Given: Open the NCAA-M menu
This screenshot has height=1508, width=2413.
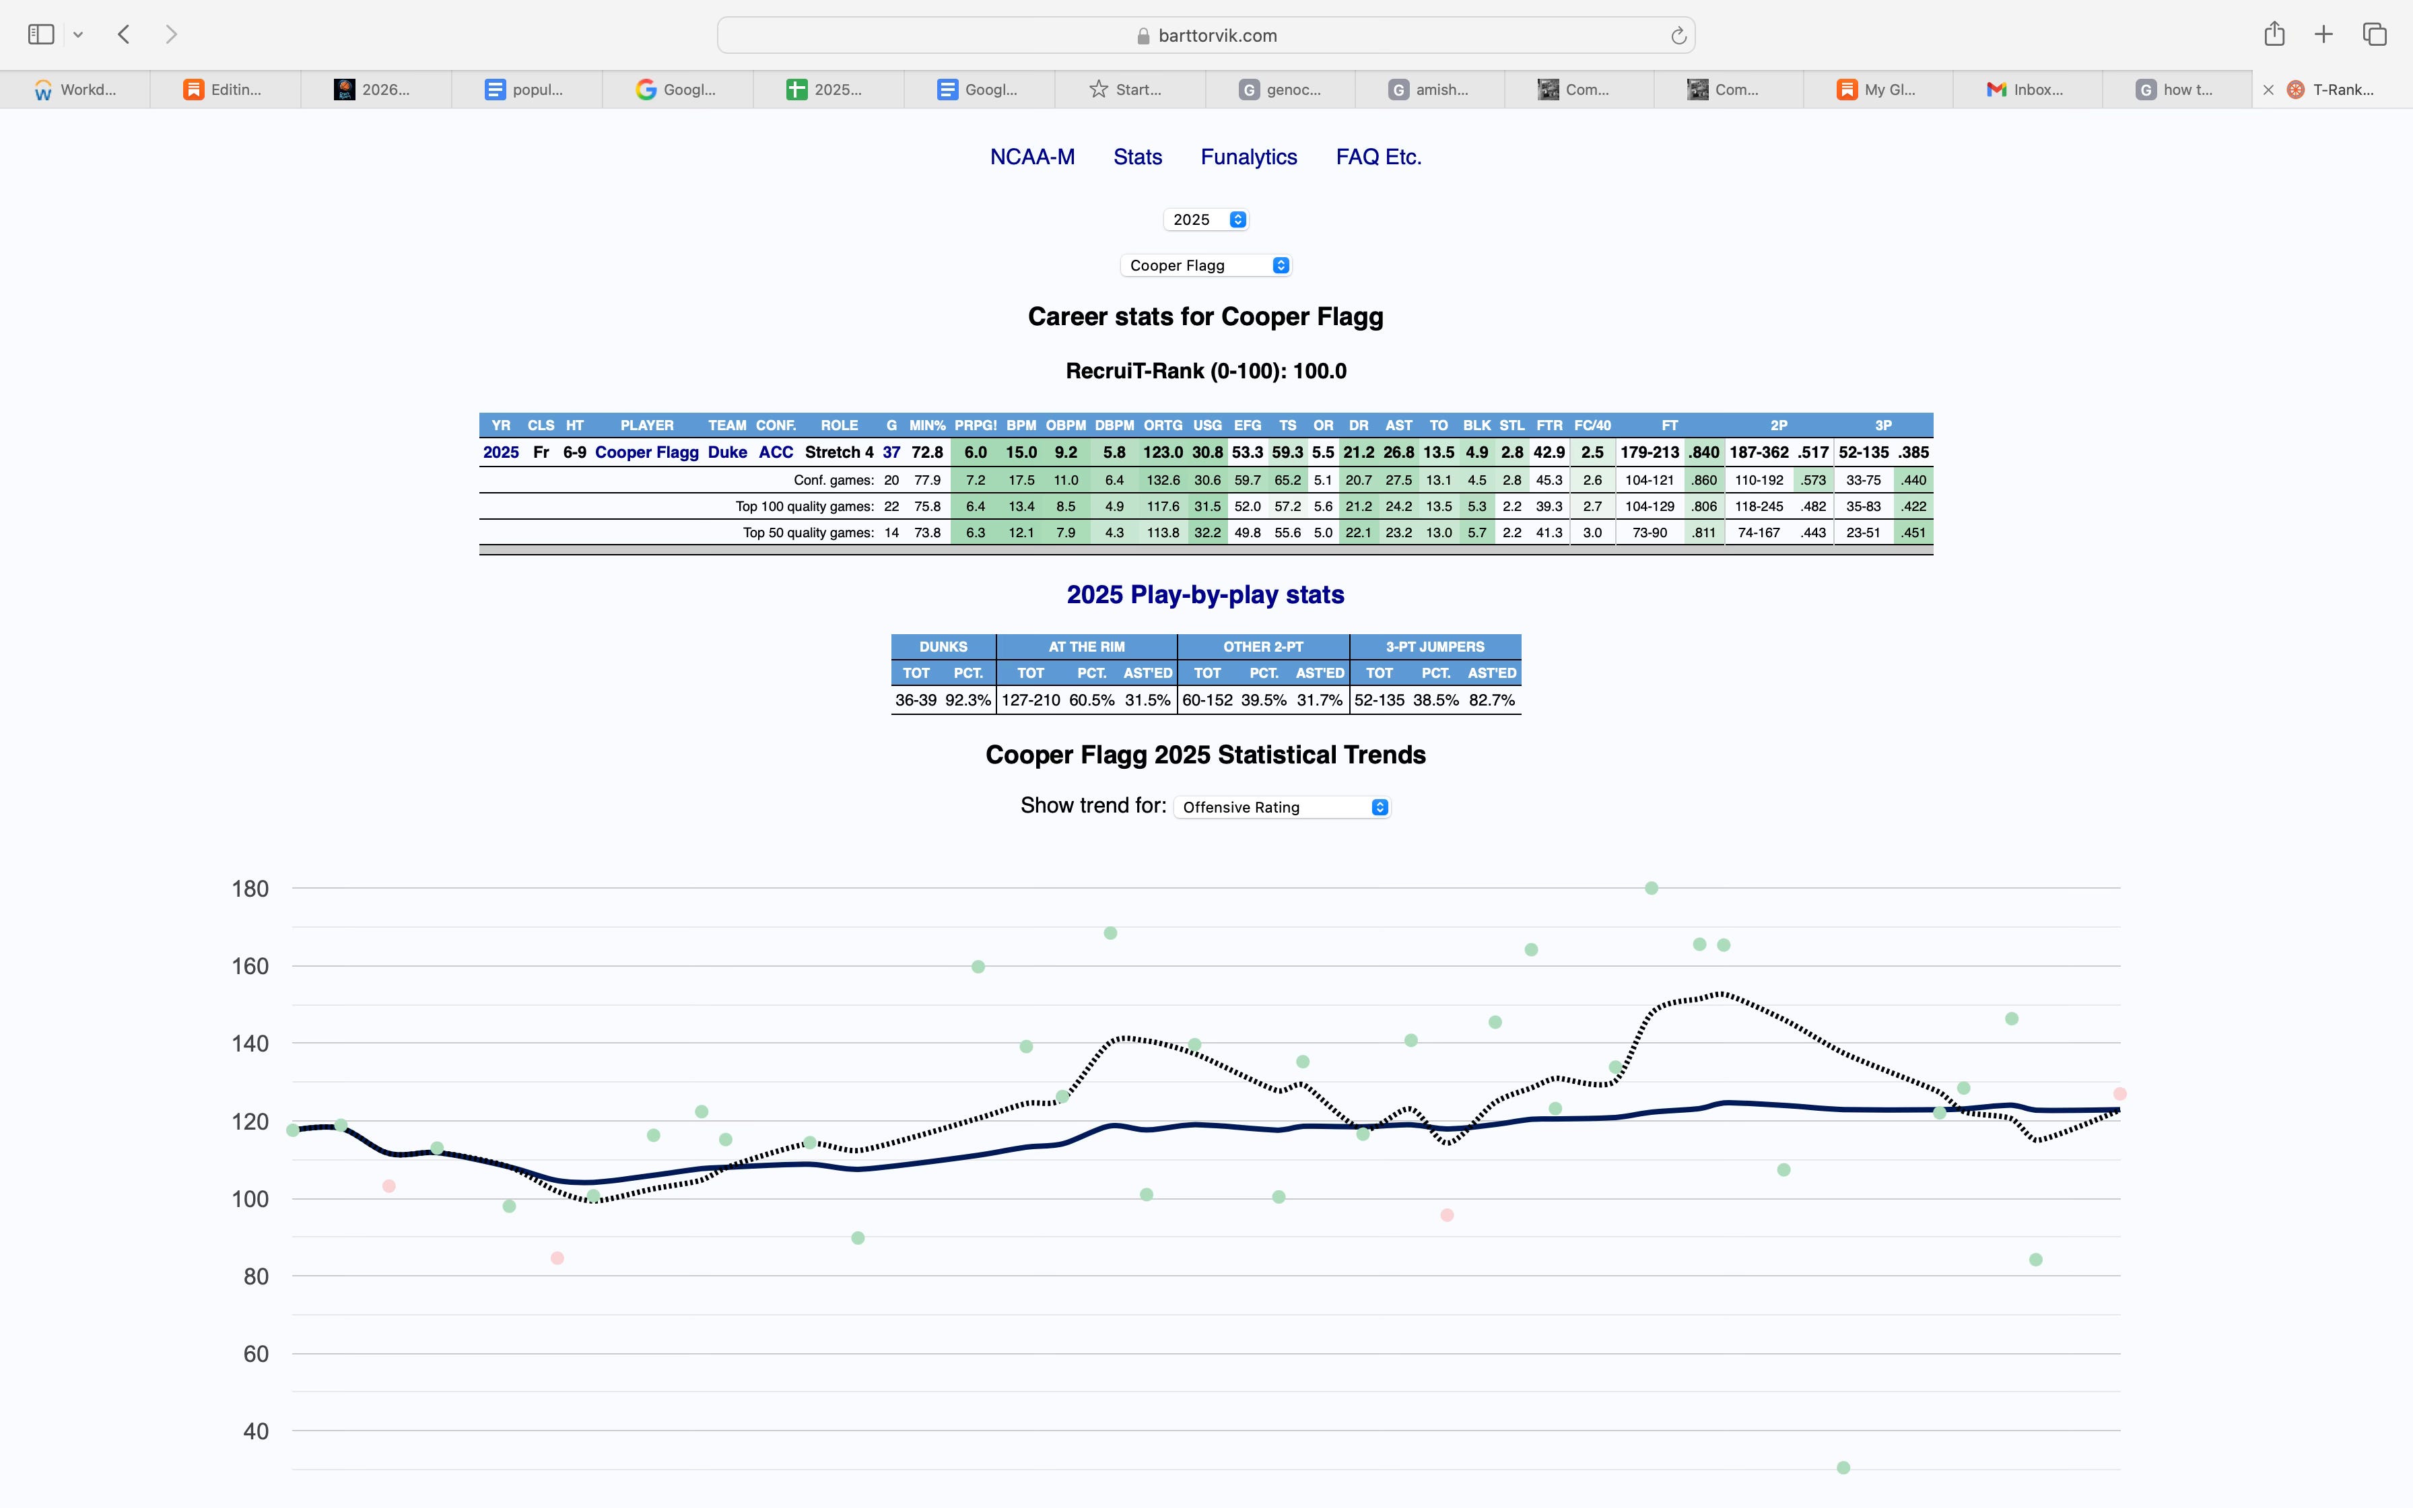Looking at the screenshot, I should point(1032,157).
